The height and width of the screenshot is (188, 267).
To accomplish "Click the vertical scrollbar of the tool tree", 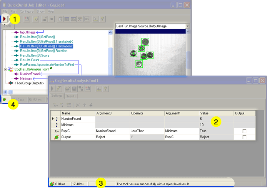I will 111,58.
